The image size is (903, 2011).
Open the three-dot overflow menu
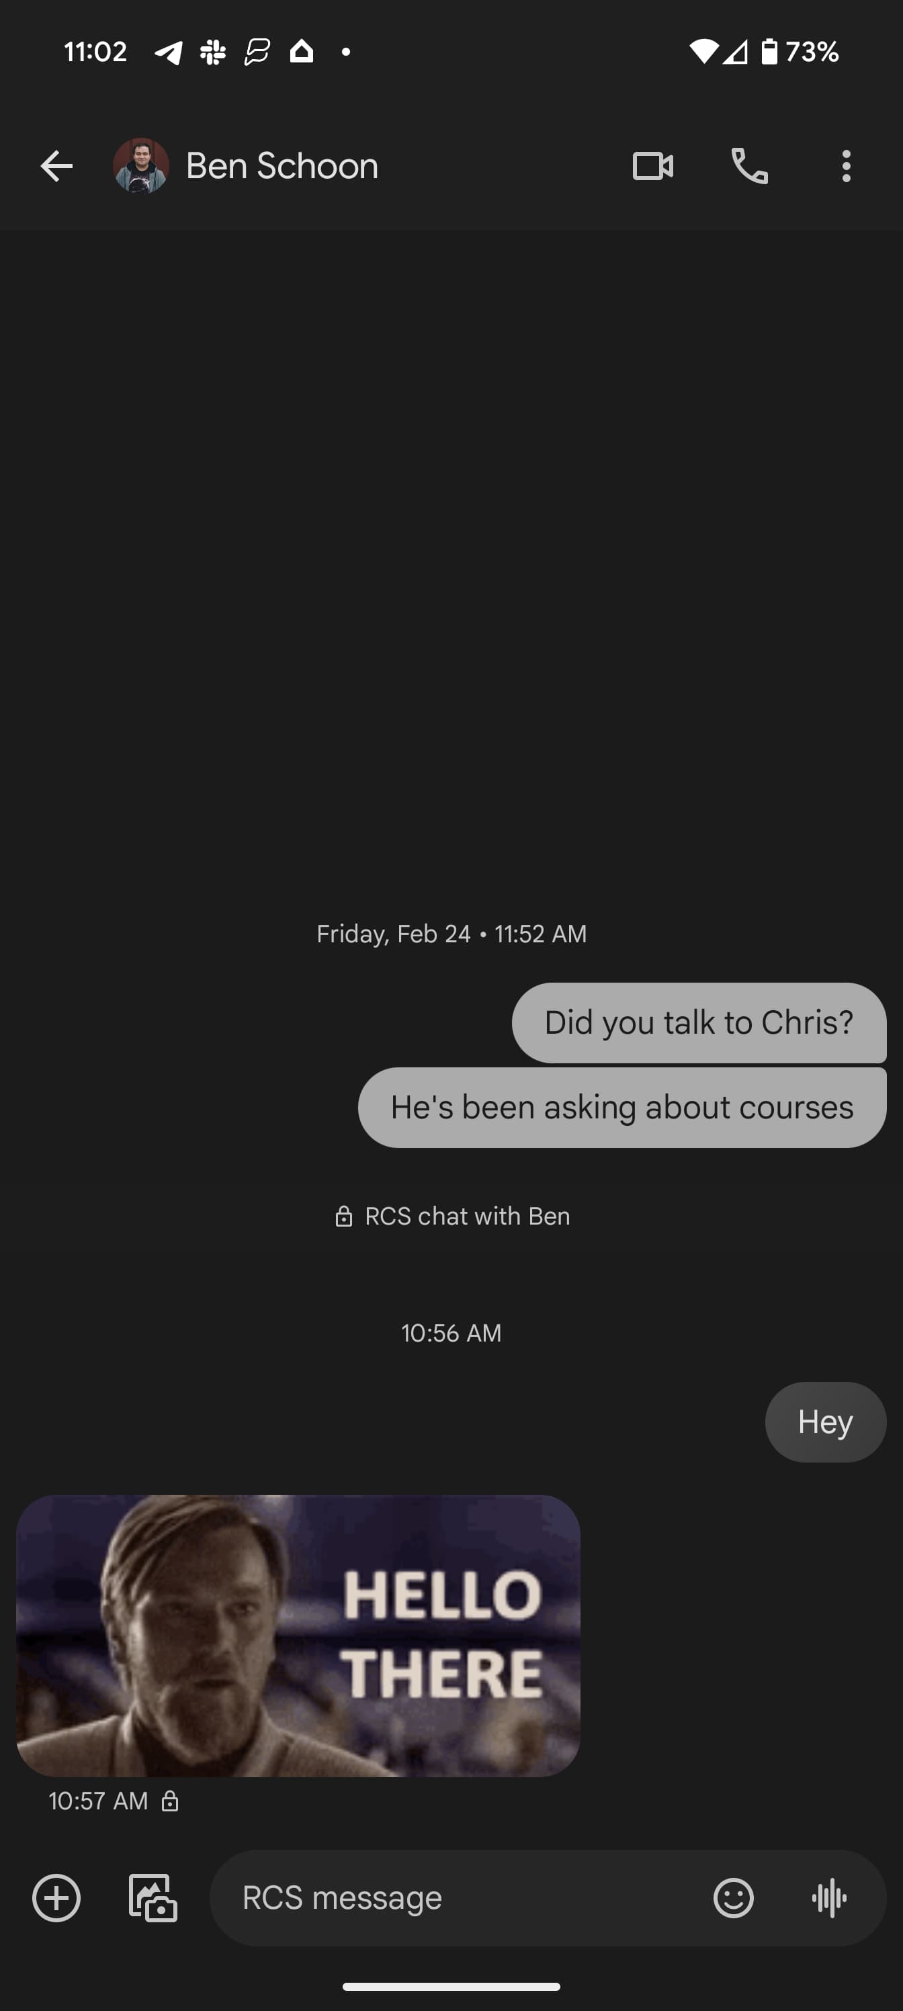846,165
